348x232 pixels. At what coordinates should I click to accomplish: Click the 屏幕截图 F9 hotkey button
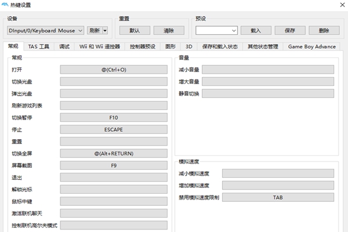point(114,165)
